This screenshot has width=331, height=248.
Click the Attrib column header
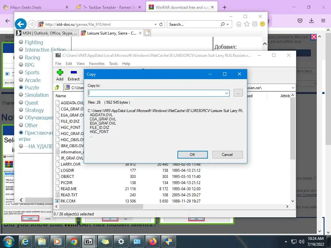coord(285,96)
